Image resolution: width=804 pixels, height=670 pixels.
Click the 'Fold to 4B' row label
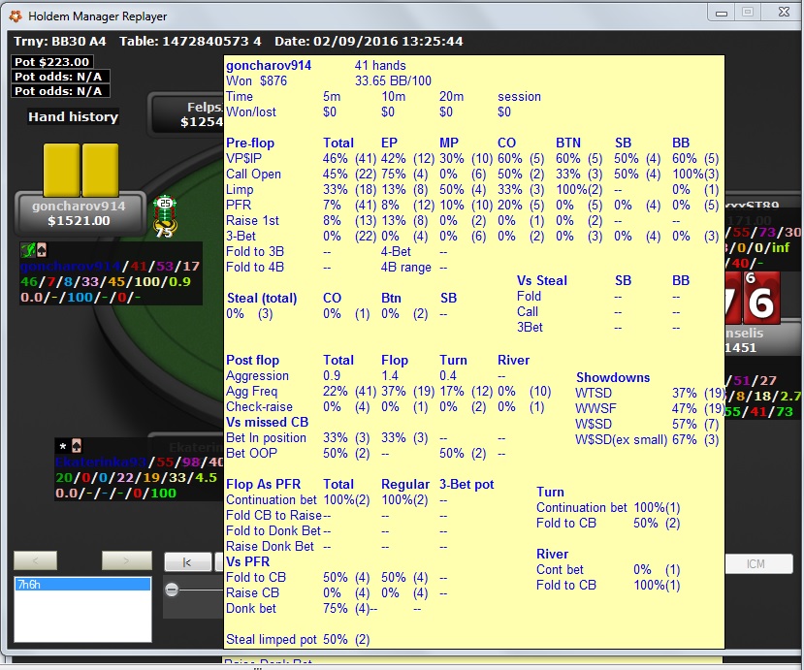255,267
